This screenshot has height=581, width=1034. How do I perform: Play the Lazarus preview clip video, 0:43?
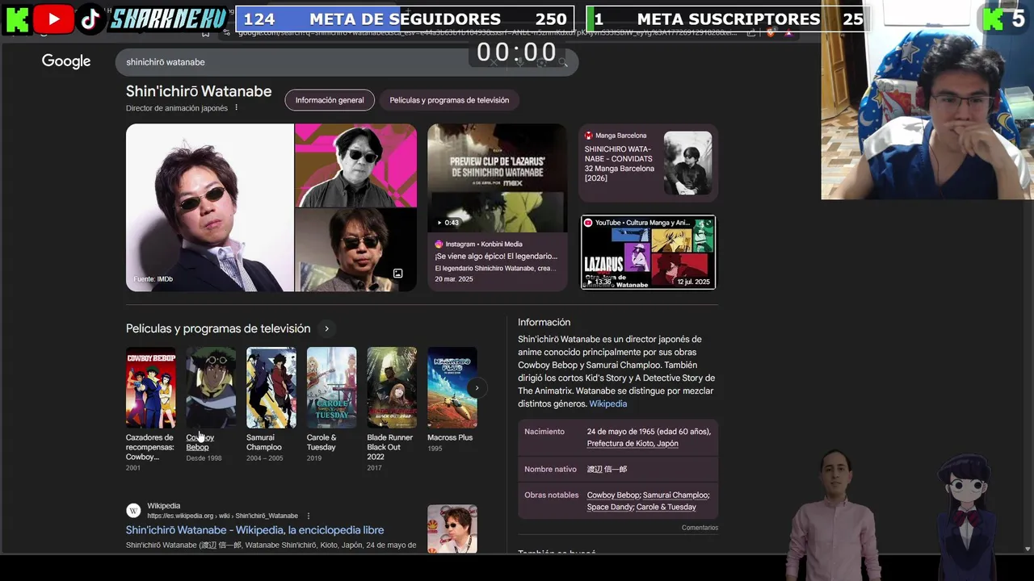(x=497, y=178)
